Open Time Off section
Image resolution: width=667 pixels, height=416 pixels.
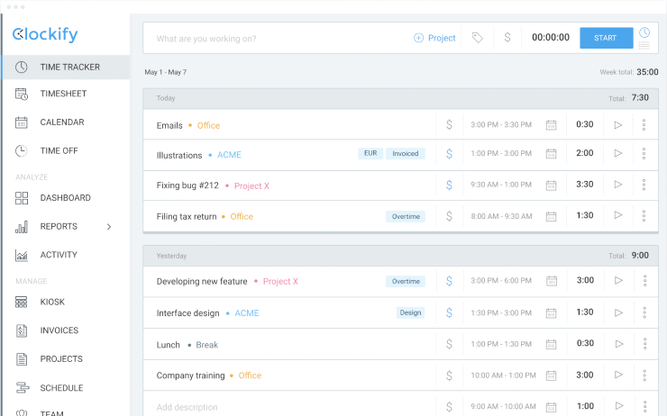tap(59, 151)
